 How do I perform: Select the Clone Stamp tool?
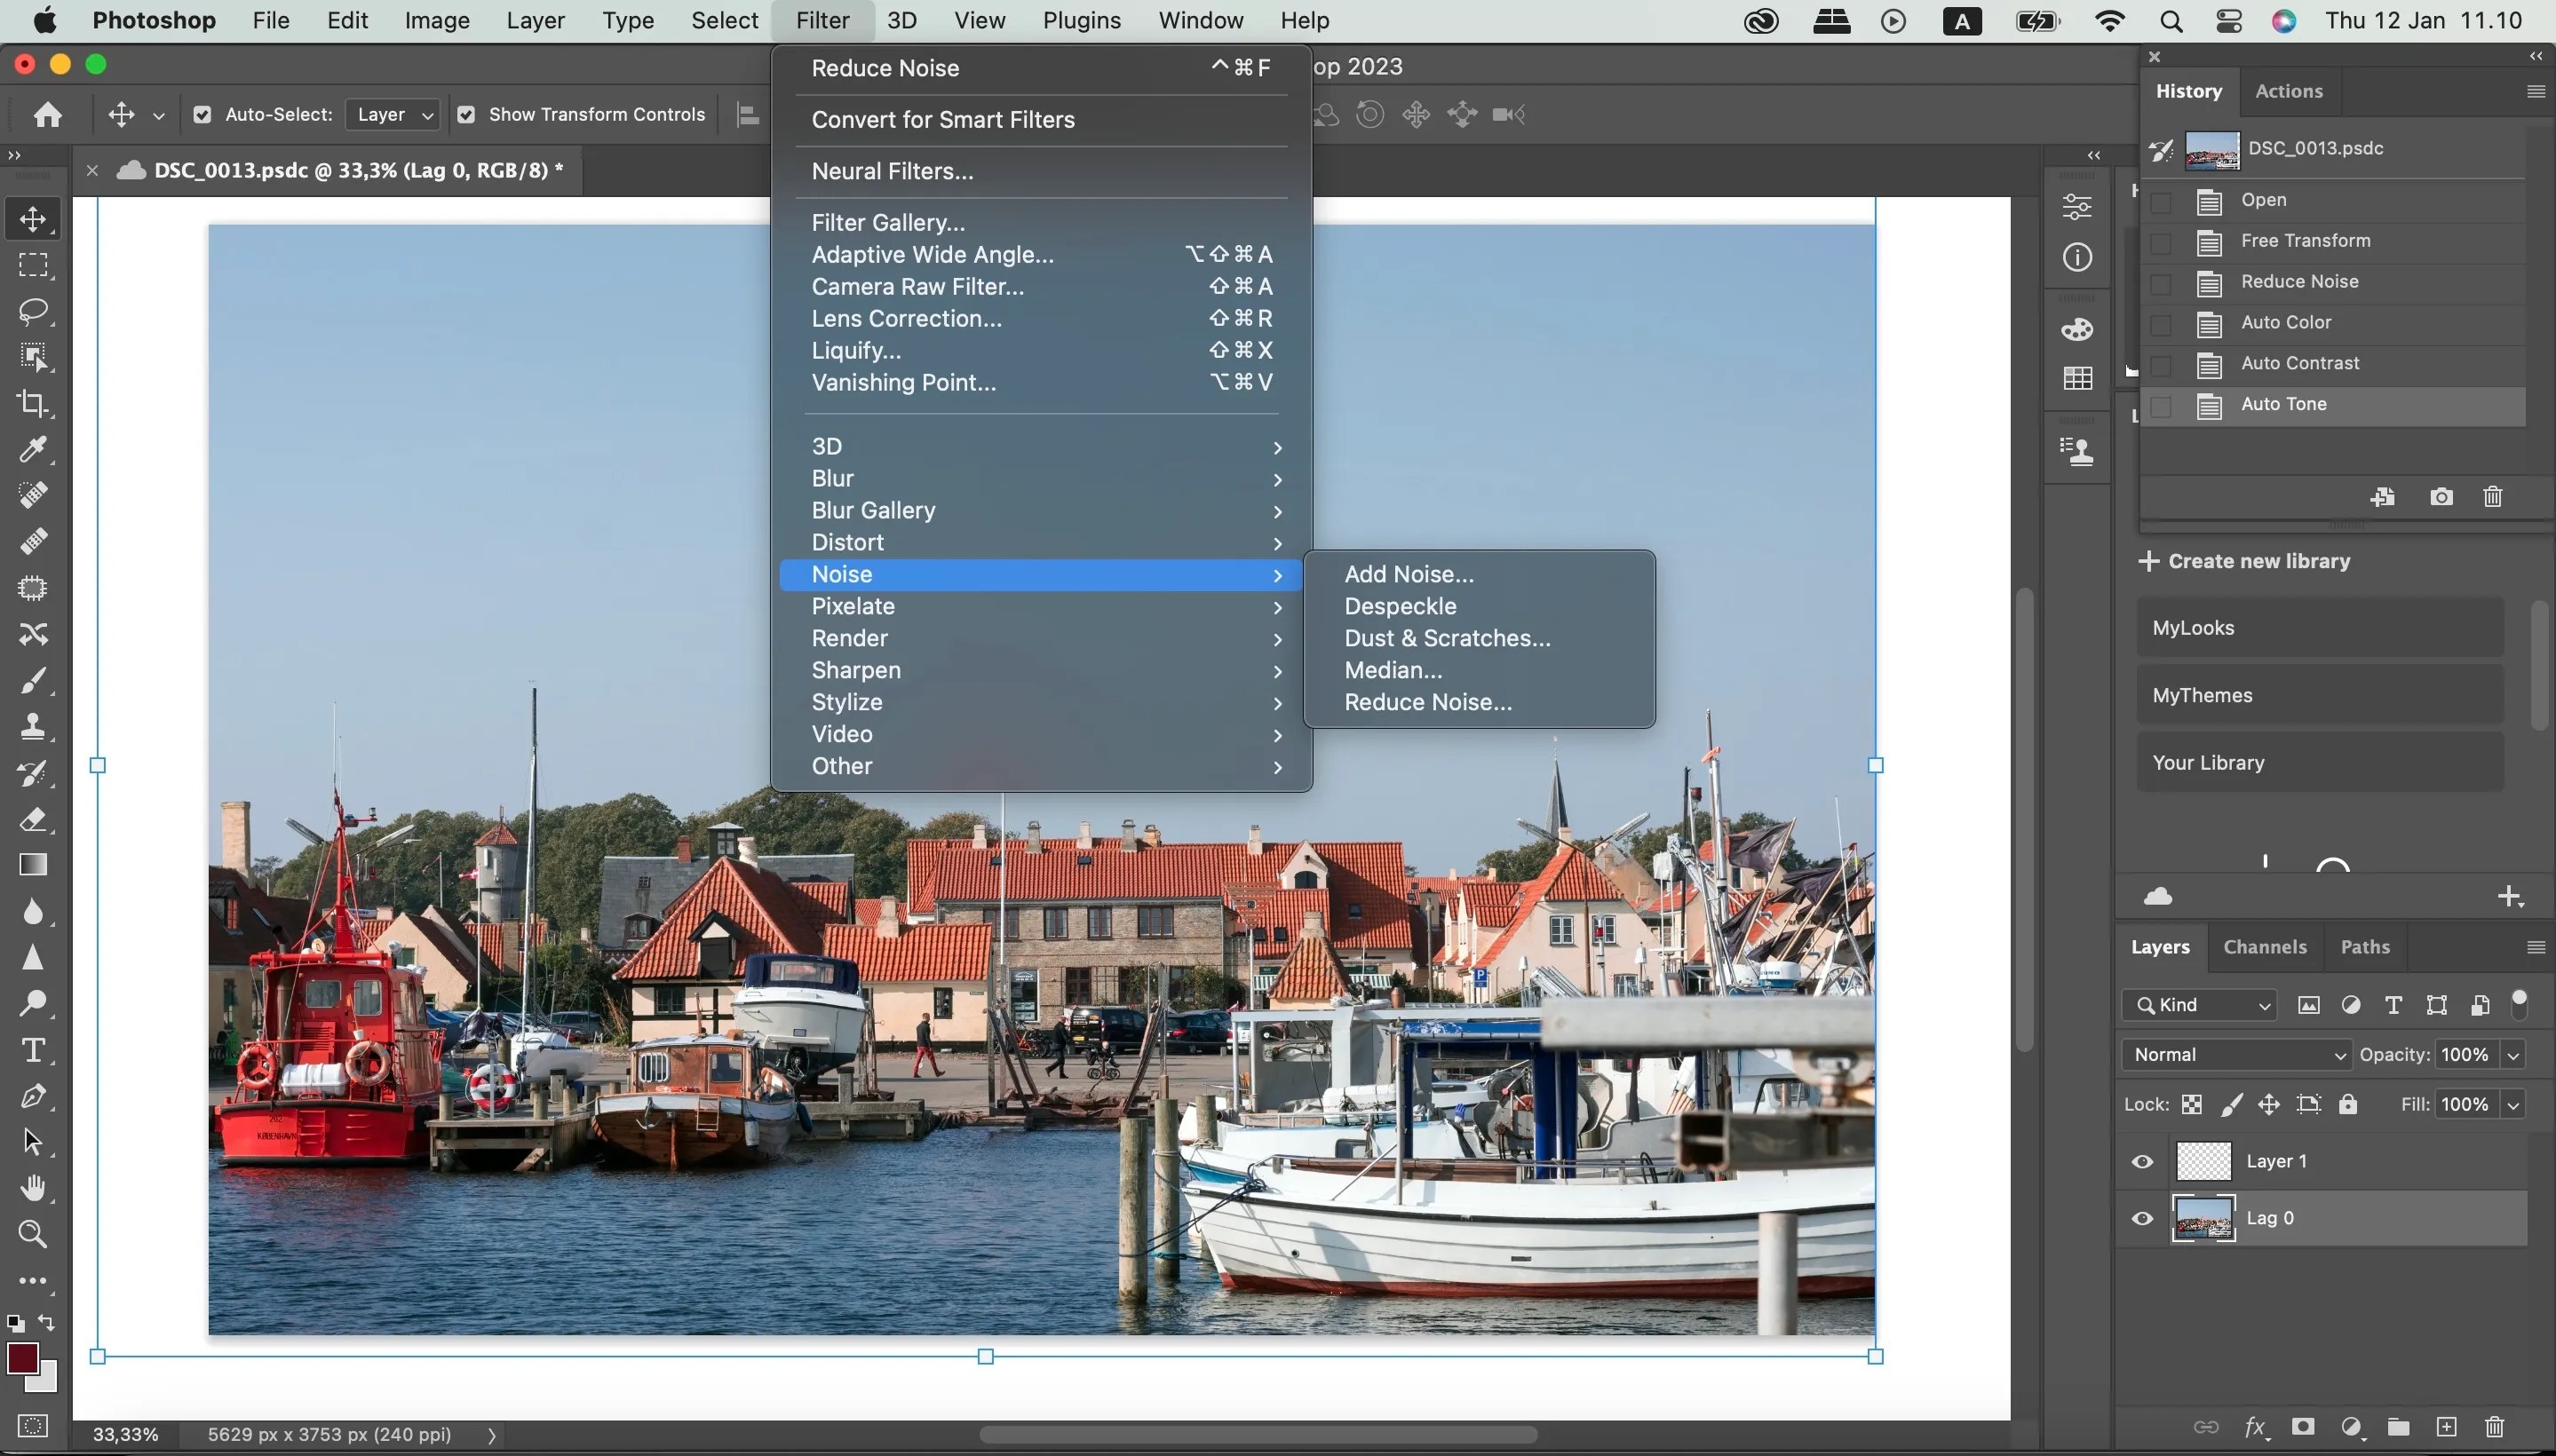[x=33, y=725]
